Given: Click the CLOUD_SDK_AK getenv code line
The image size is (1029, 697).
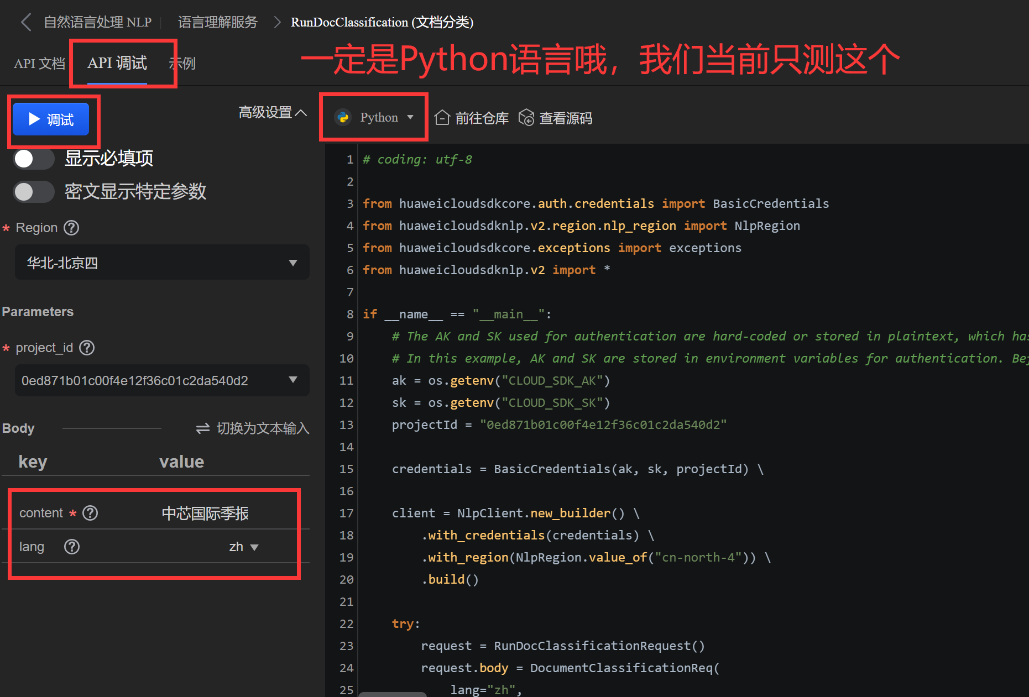Looking at the screenshot, I should pyautogui.click(x=500, y=380).
